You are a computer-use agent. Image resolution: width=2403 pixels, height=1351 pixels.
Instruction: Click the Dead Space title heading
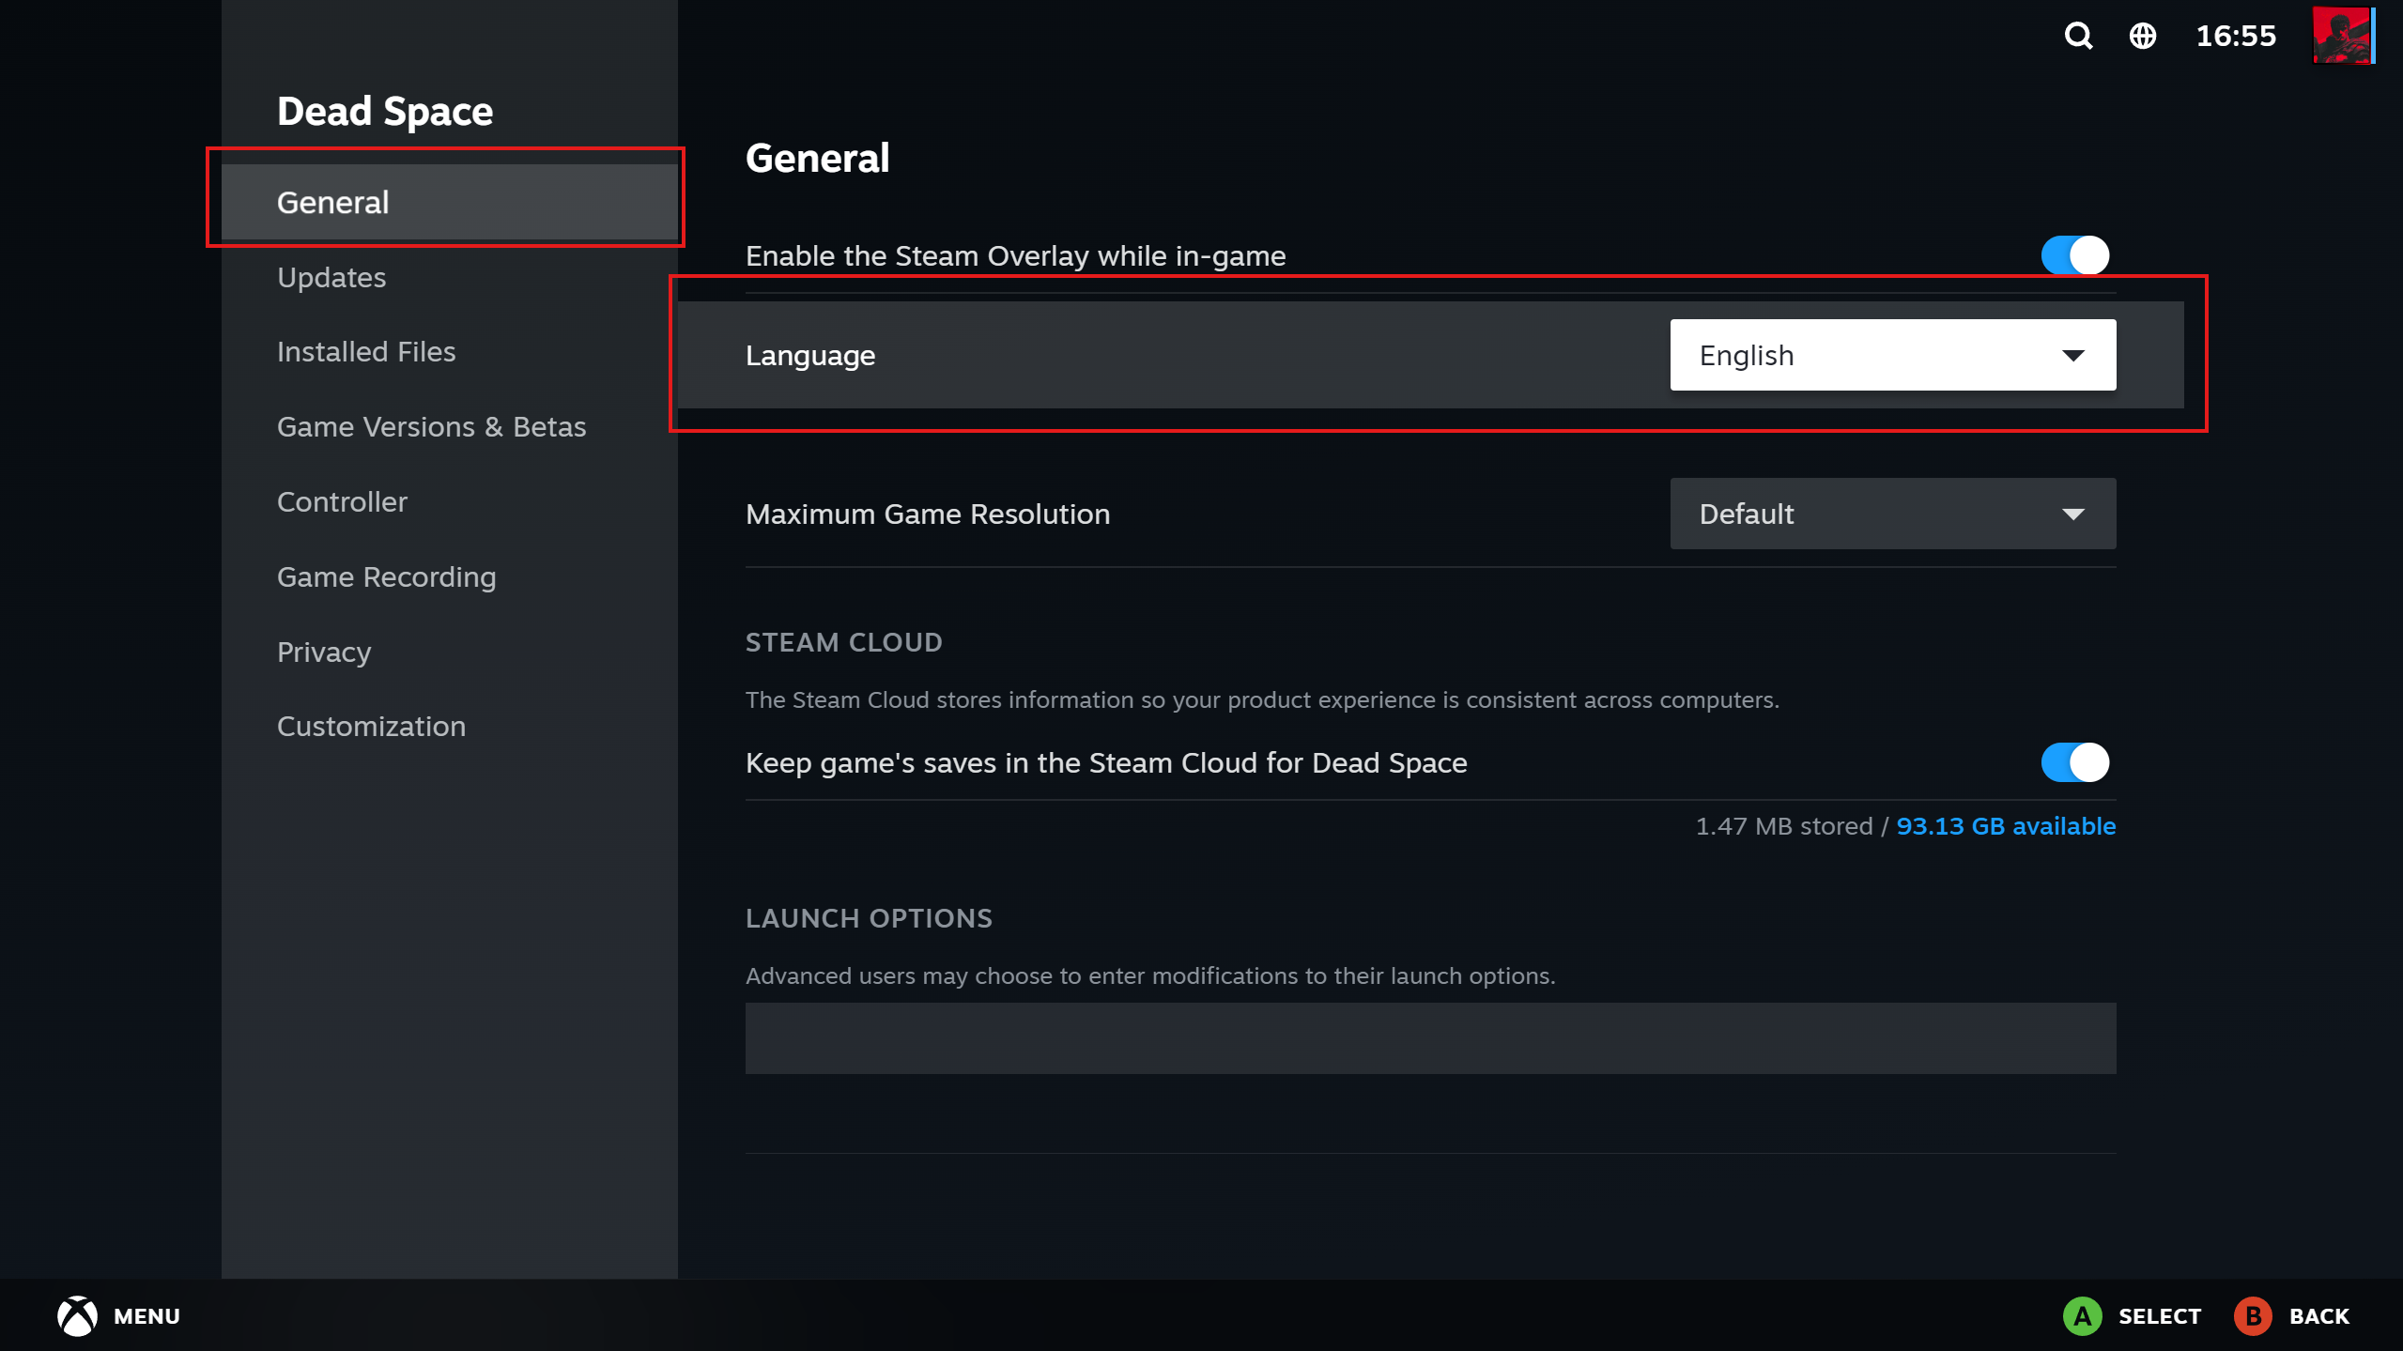(385, 112)
